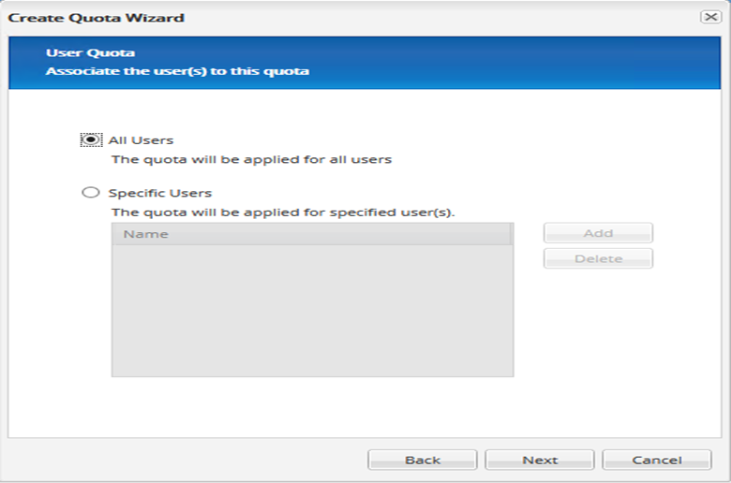Click 'Associate the user(s) to this quota' subtitle
Viewport: 731px width, 483px height.
coord(177,71)
